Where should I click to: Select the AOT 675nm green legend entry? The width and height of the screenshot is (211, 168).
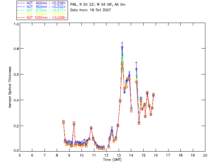coord(42,10)
